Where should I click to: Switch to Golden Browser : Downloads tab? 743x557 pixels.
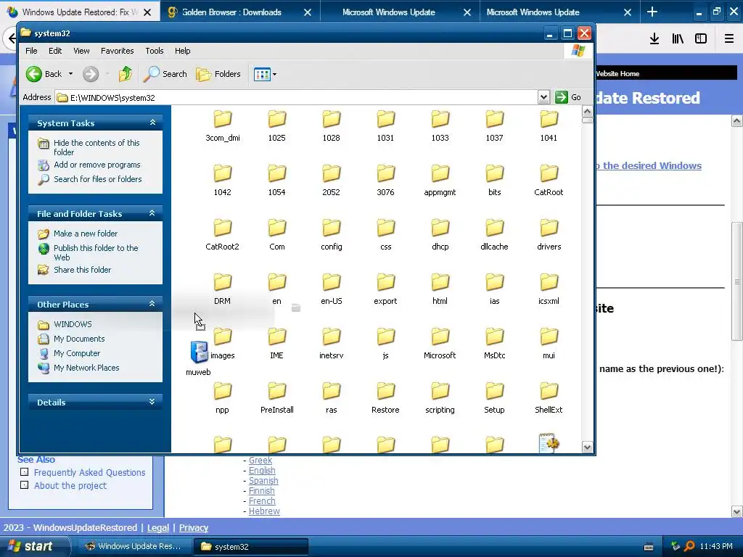[231, 12]
